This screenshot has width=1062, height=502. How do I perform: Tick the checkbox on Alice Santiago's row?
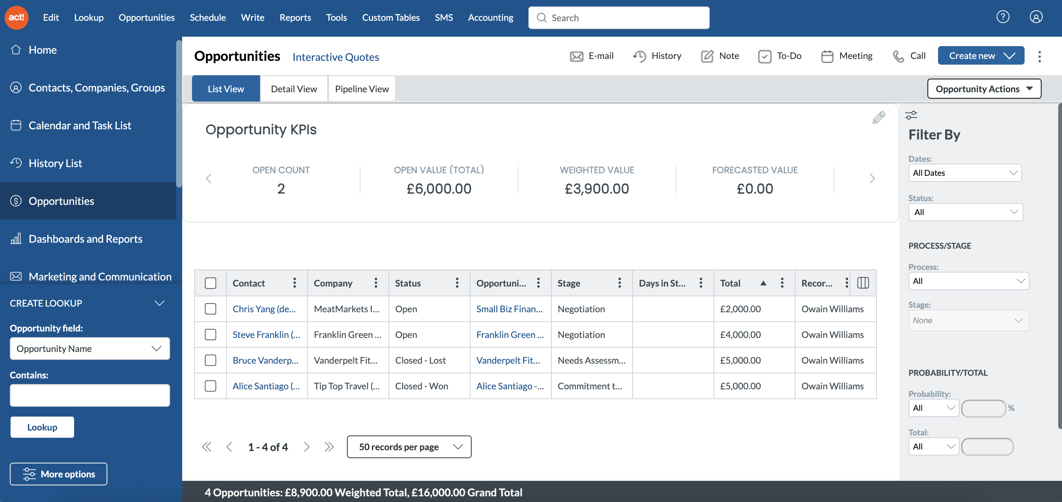(x=210, y=386)
